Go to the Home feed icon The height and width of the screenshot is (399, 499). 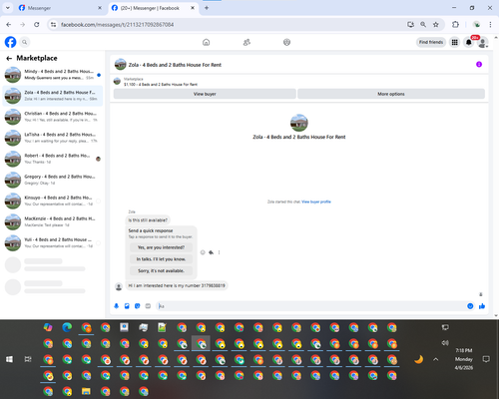click(x=206, y=42)
